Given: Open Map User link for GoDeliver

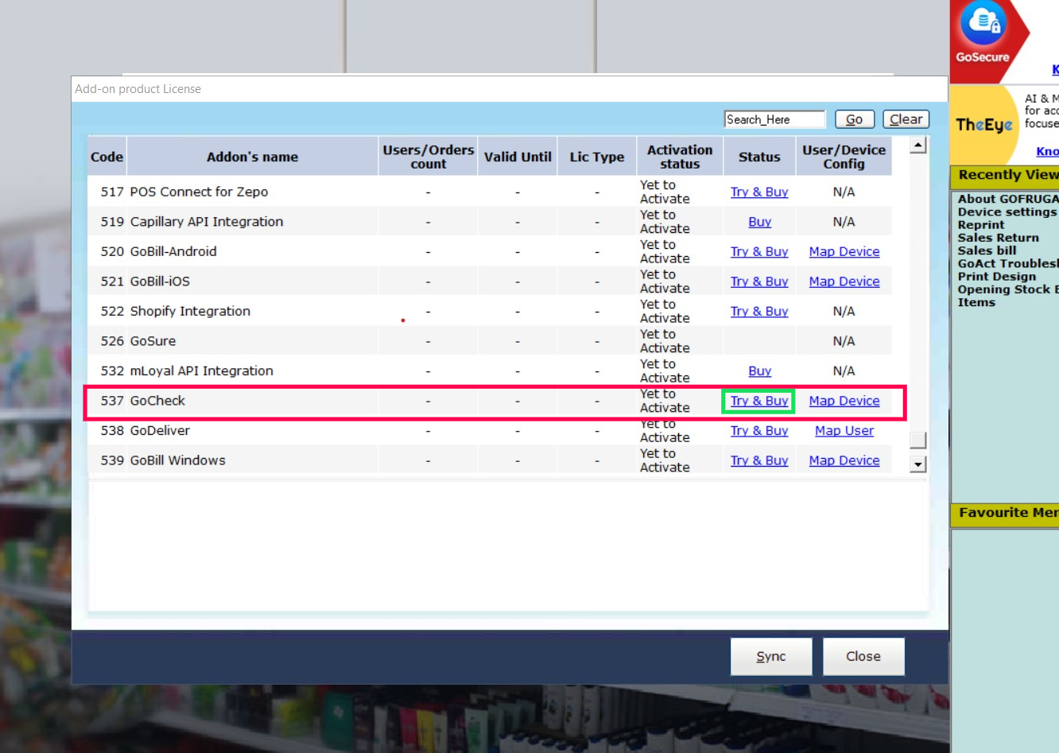Looking at the screenshot, I should click(844, 431).
